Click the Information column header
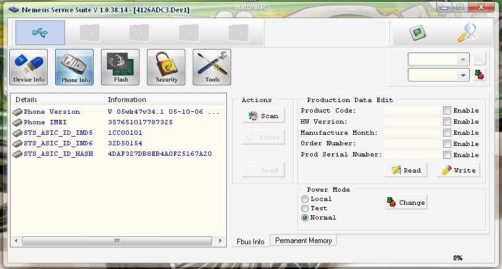Image resolution: width=502 pixels, height=269 pixels. coord(165,100)
